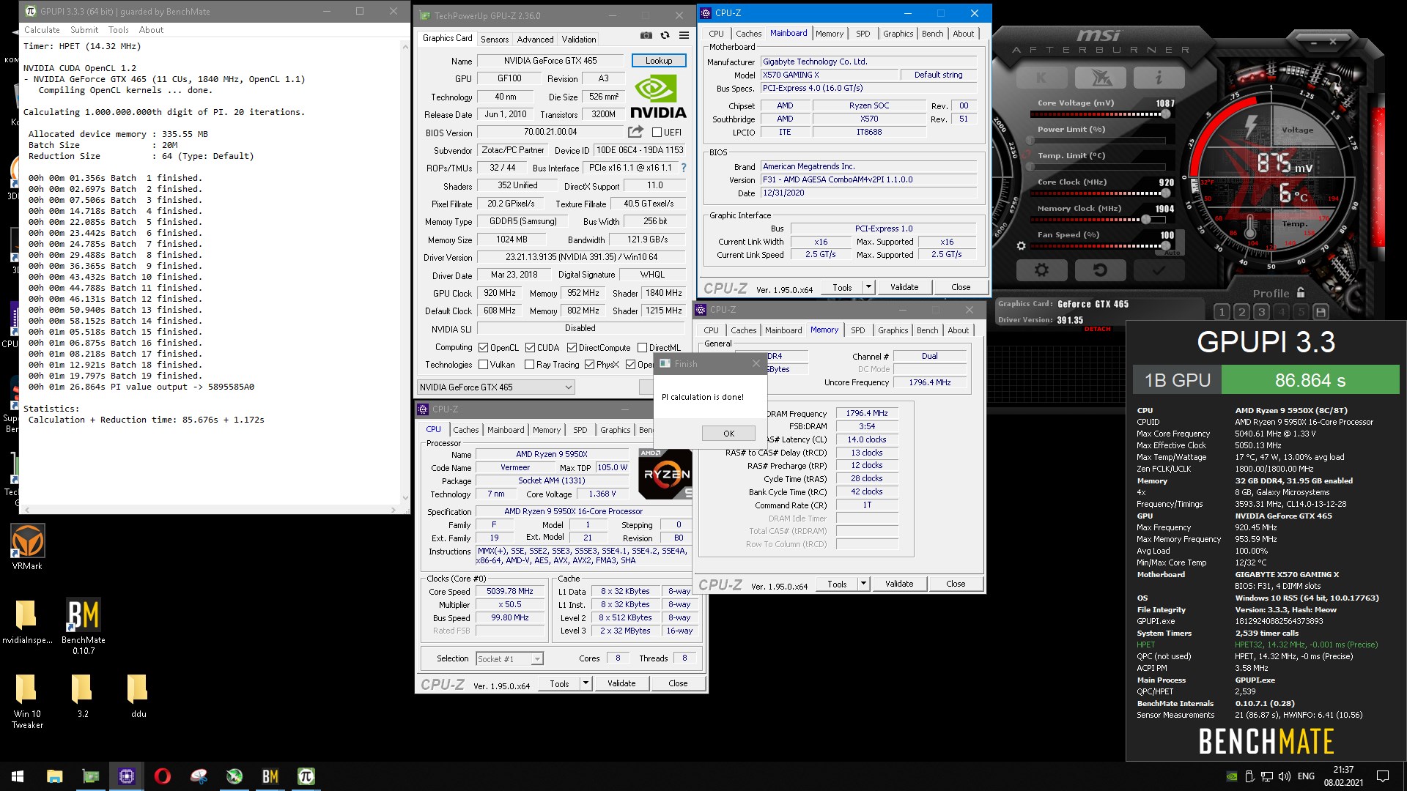The image size is (1407, 791).
Task: Click the GPUPI horizontal scrollbar
Action: 210,509
